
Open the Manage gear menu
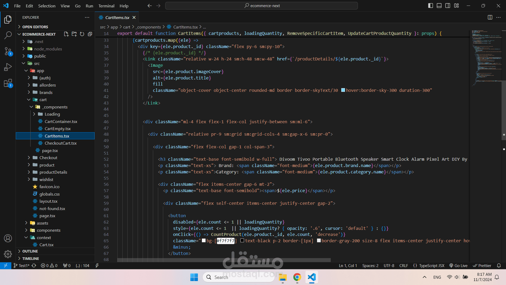click(x=8, y=254)
